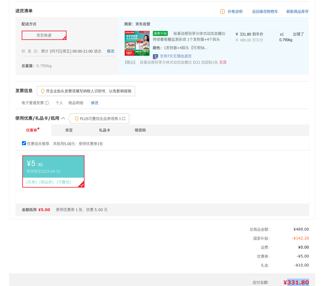Click the 7-day return shield icon
This screenshot has height=286, width=333.
pyautogui.click(x=155, y=56)
